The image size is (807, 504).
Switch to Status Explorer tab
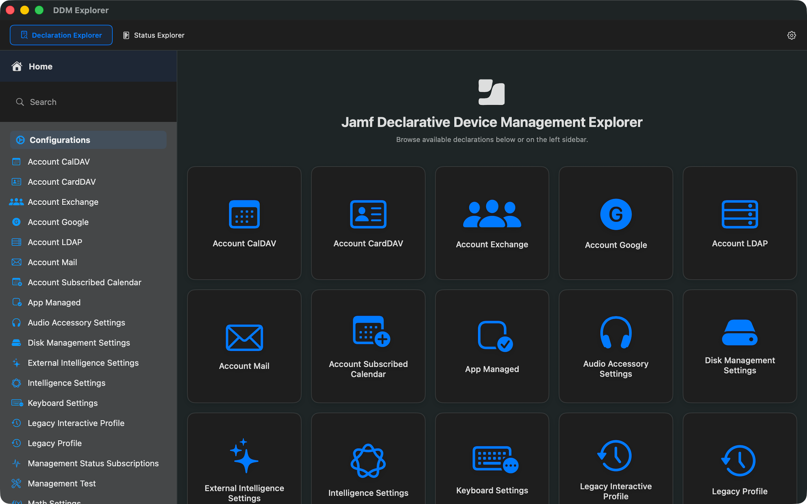click(154, 35)
